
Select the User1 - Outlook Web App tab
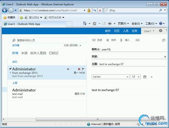tap(34, 24)
